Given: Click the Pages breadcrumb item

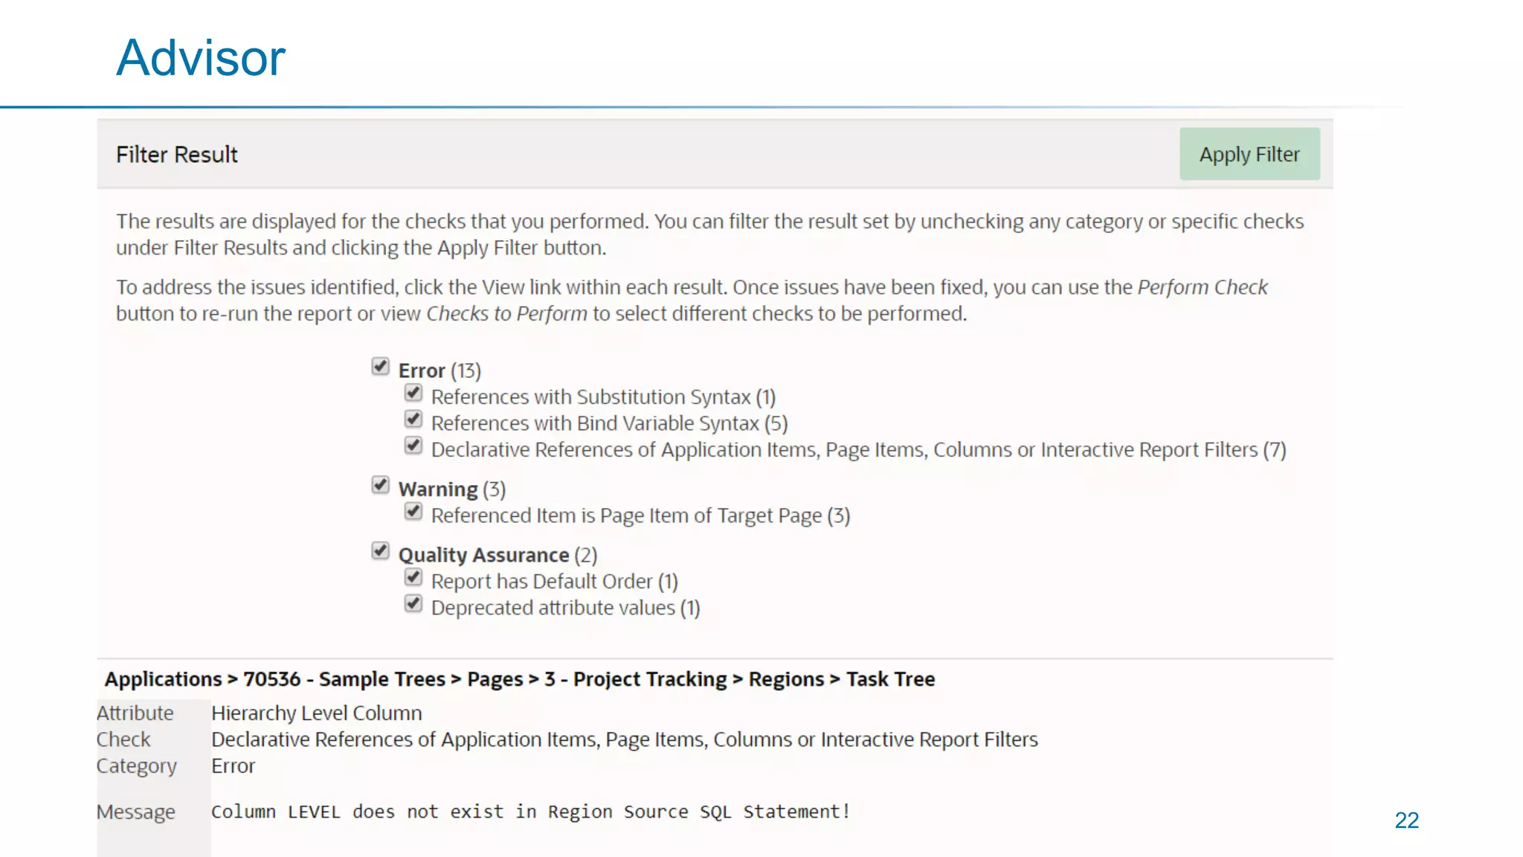Looking at the screenshot, I should [x=495, y=679].
